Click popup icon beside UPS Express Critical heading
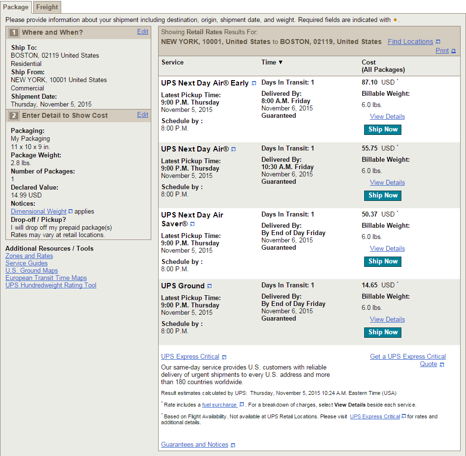466x456 pixels. pos(224,357)
